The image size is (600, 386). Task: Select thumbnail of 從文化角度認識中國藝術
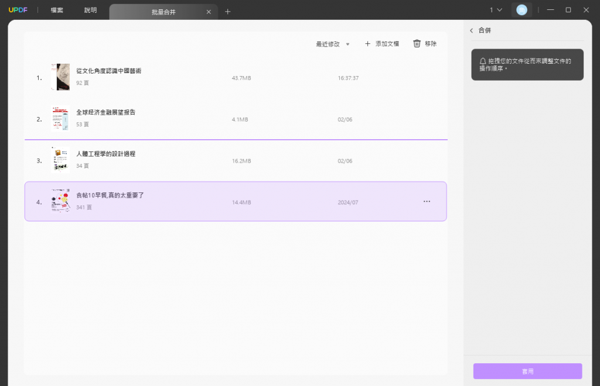(x=60, y=77)
